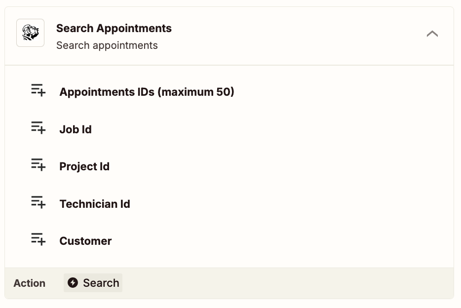Click the add-field icon next to Customer

click(x=38, y=239)
